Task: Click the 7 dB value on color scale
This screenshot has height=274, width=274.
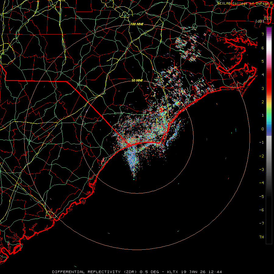Action: (263, 34)
